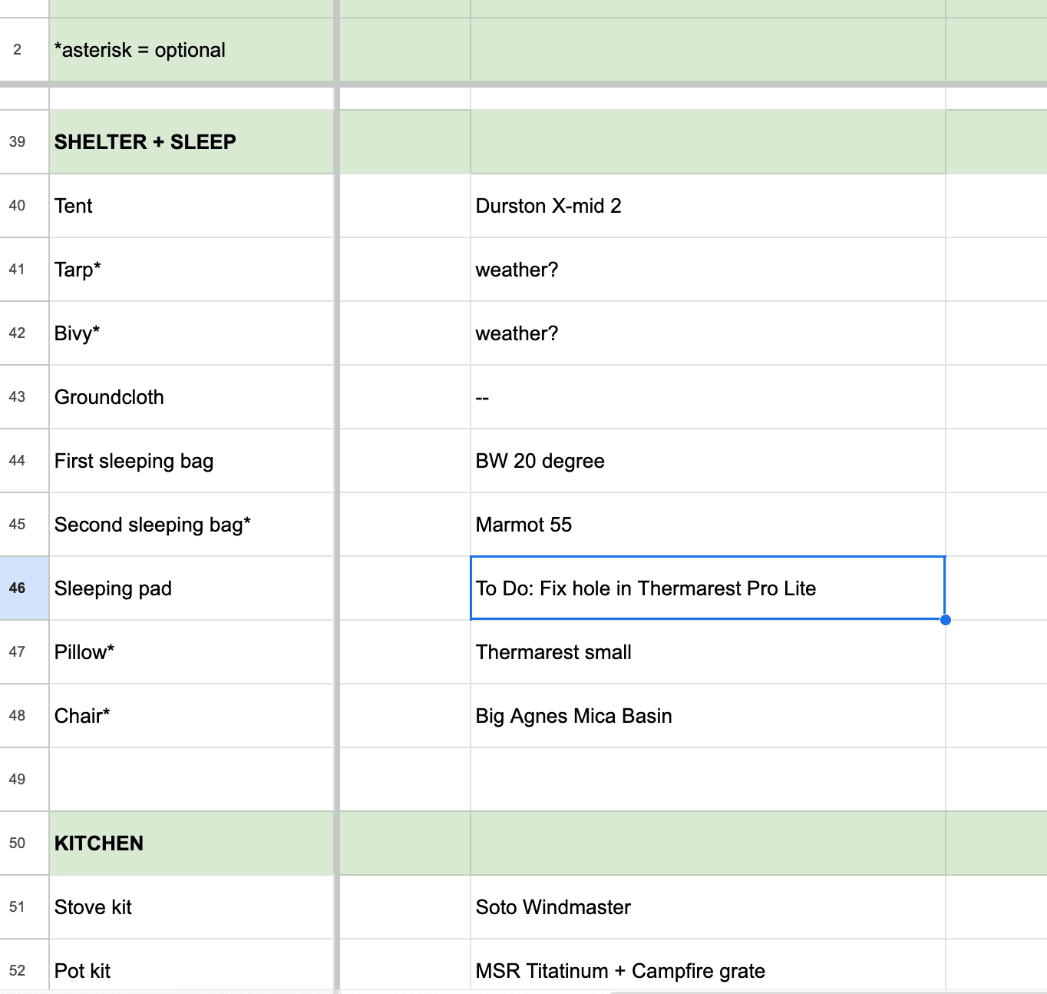Click the Big Agnes Mica Basin cell

(x=708, y=716)
